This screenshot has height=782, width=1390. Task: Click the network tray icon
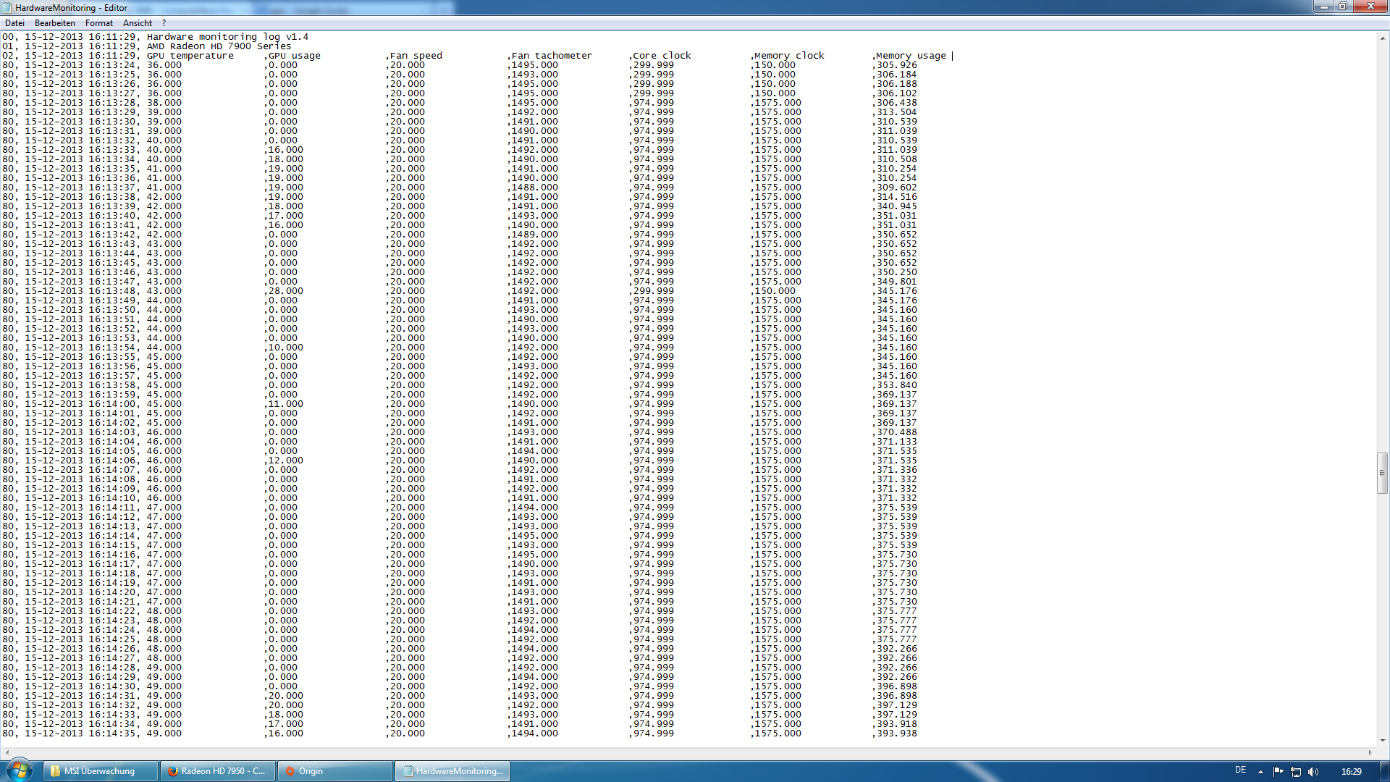pos(1296,772)
